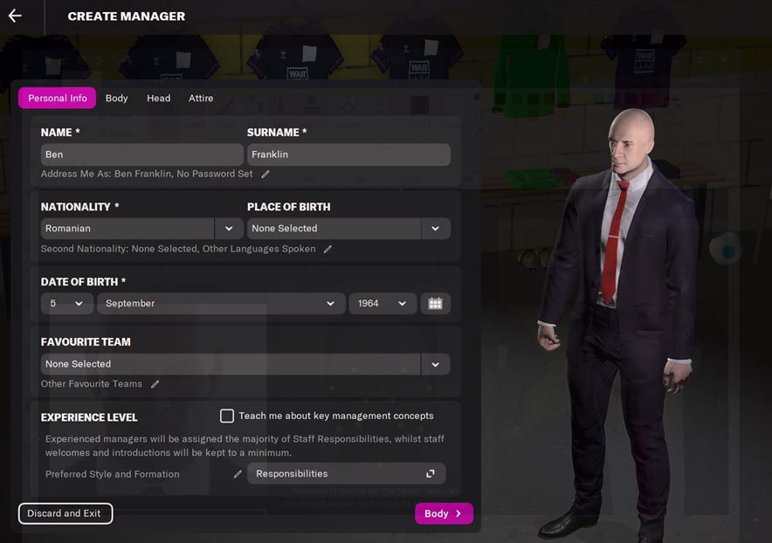Edit Preferred Style and Formation pencil icon

tap(238, 474)
